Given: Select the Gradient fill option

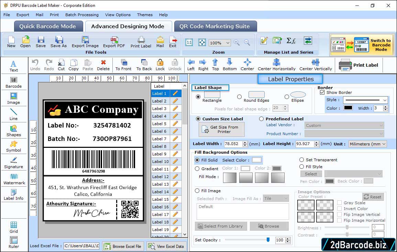Looking at the screenshot, I should pyautogui.click(x=197, y=169).
